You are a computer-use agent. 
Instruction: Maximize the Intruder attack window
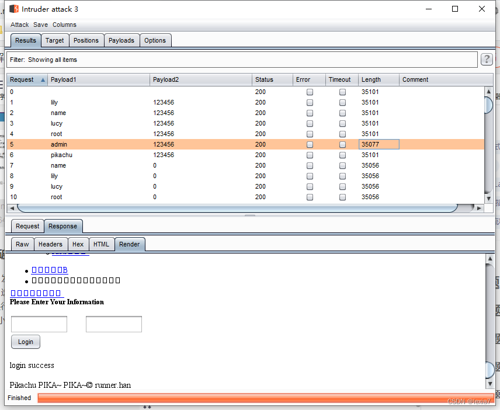(x=455, y=9)
